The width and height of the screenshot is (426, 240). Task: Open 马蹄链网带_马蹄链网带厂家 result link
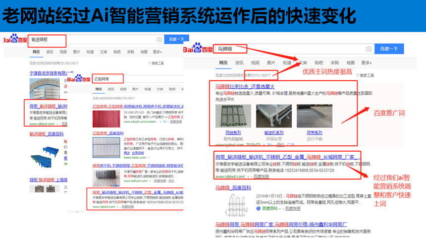click(281, 225)
